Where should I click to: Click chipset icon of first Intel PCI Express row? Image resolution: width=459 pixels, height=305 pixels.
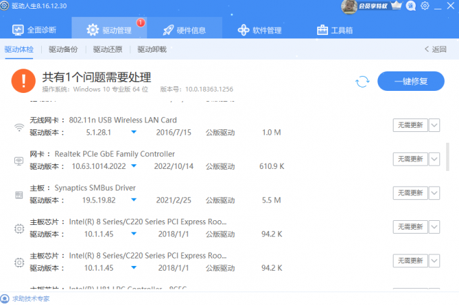[20, 228]
